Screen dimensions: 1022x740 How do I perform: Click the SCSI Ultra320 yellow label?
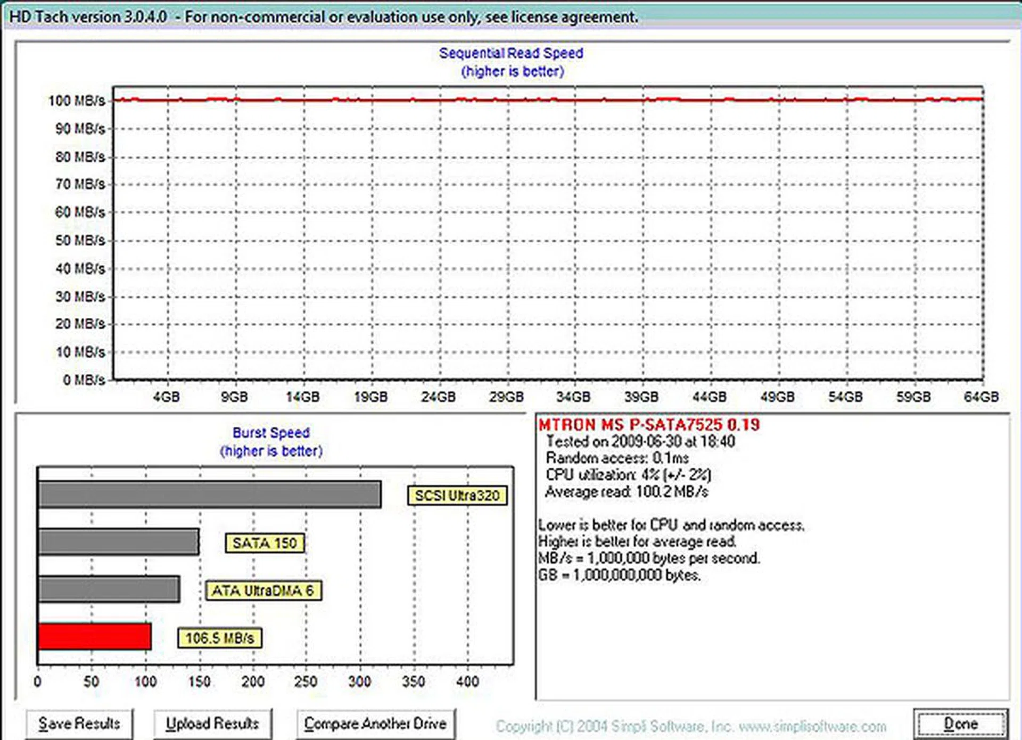click(457, 496)
